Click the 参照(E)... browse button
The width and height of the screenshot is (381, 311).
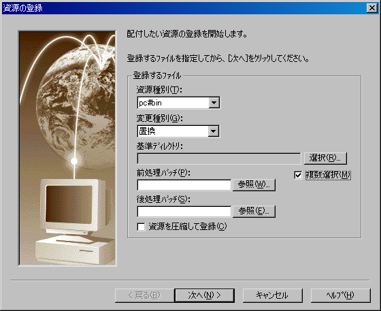pyautogui.click(x=254, y=211)
